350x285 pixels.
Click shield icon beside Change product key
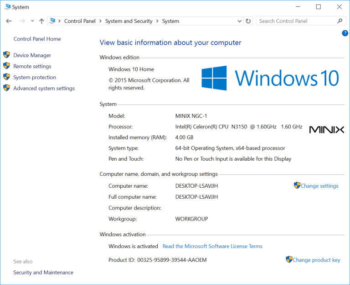click(x=289, y=259)
